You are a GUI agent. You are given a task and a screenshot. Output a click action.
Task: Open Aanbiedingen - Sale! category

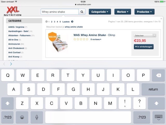(x=18, y=31)
